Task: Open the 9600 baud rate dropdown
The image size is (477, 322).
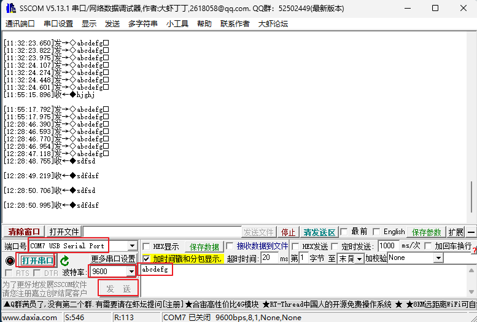Action: pyautogui.click(x=131, y=272)
